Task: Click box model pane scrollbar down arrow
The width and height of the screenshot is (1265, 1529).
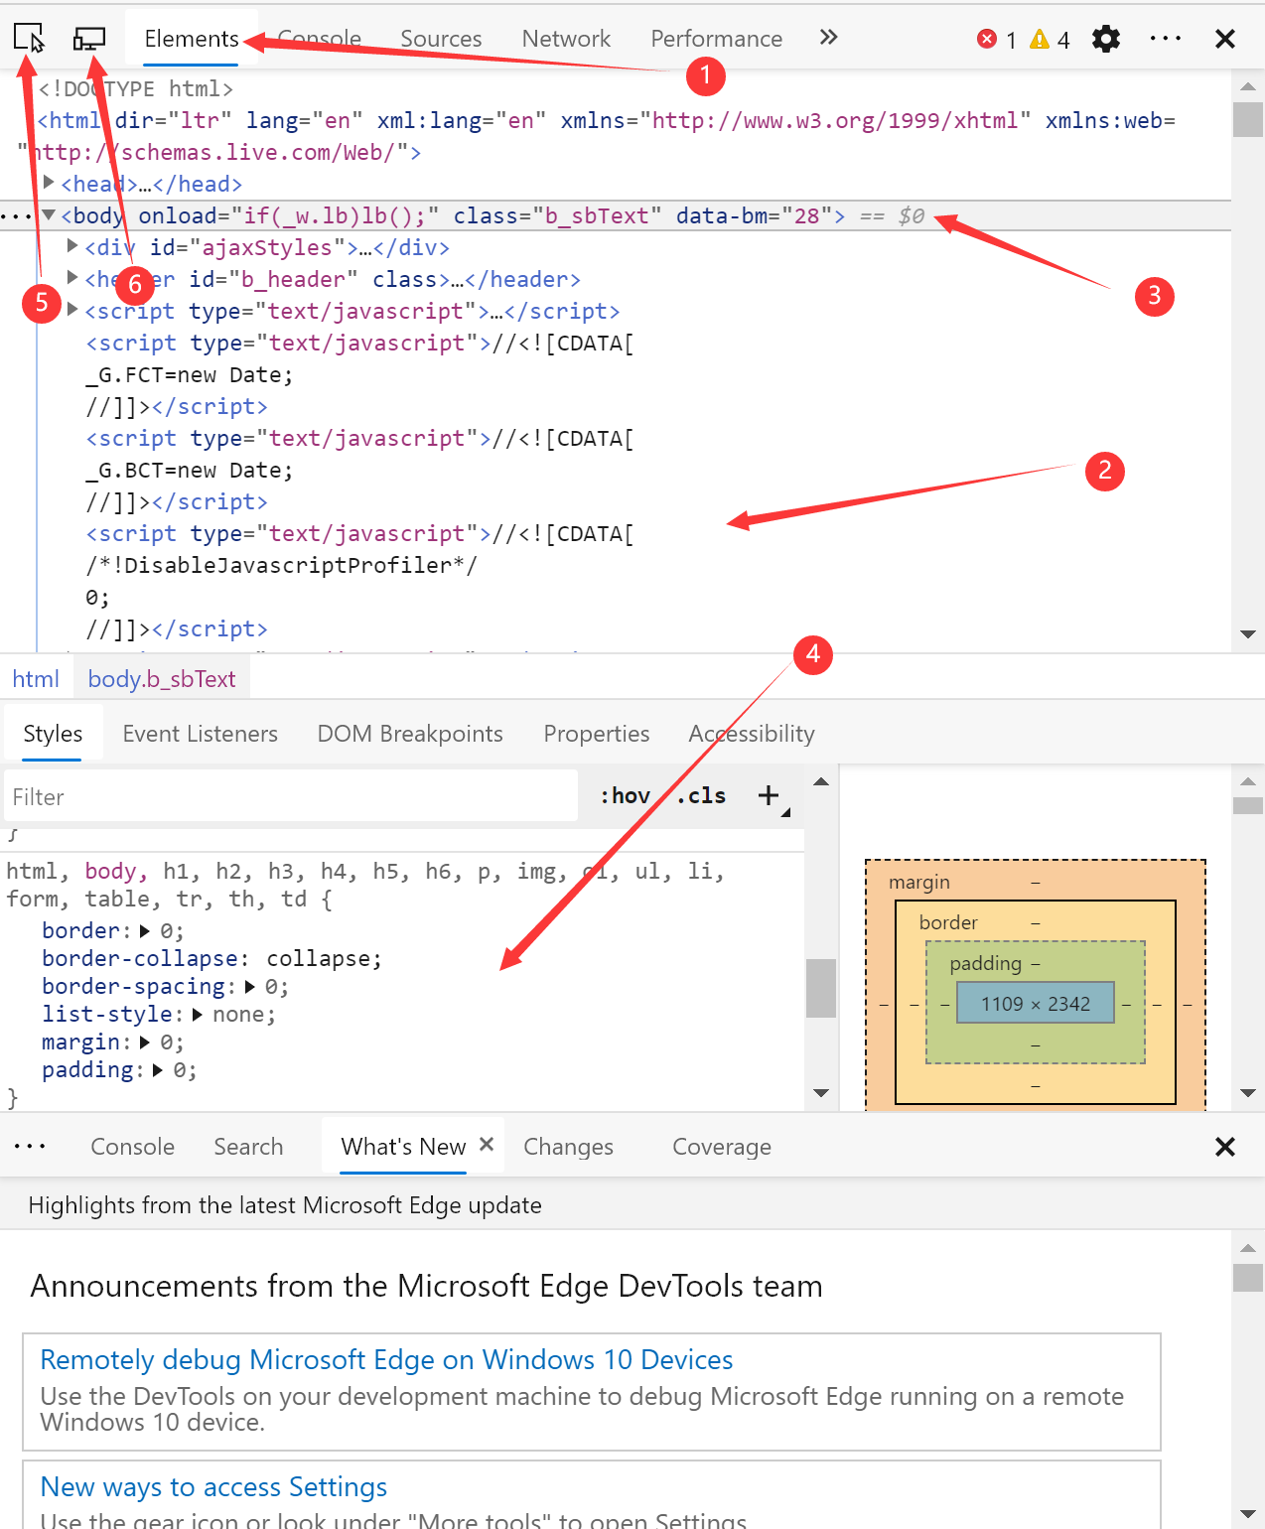Action: (x=1248, y=1093)
